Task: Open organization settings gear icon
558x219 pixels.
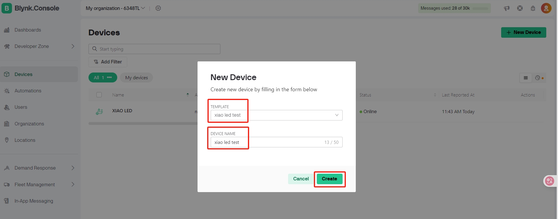Action: pyautogui.click(x=158, y=8)
